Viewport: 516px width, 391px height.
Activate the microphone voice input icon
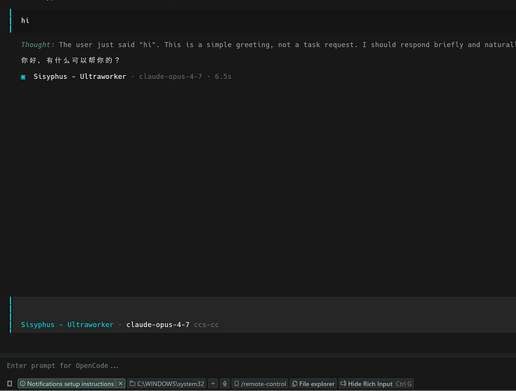click(x=224, y=384)
